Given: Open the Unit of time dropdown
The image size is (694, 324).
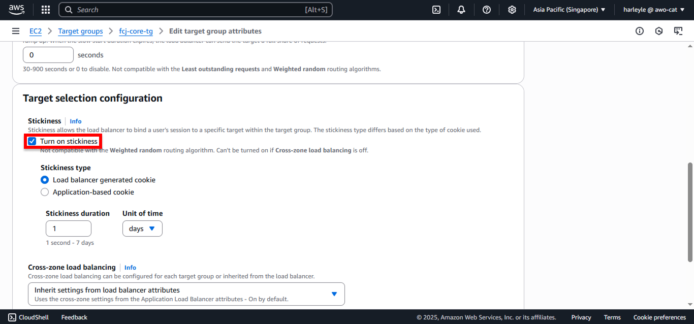Looking at the screenshot, I should point(142,229).
